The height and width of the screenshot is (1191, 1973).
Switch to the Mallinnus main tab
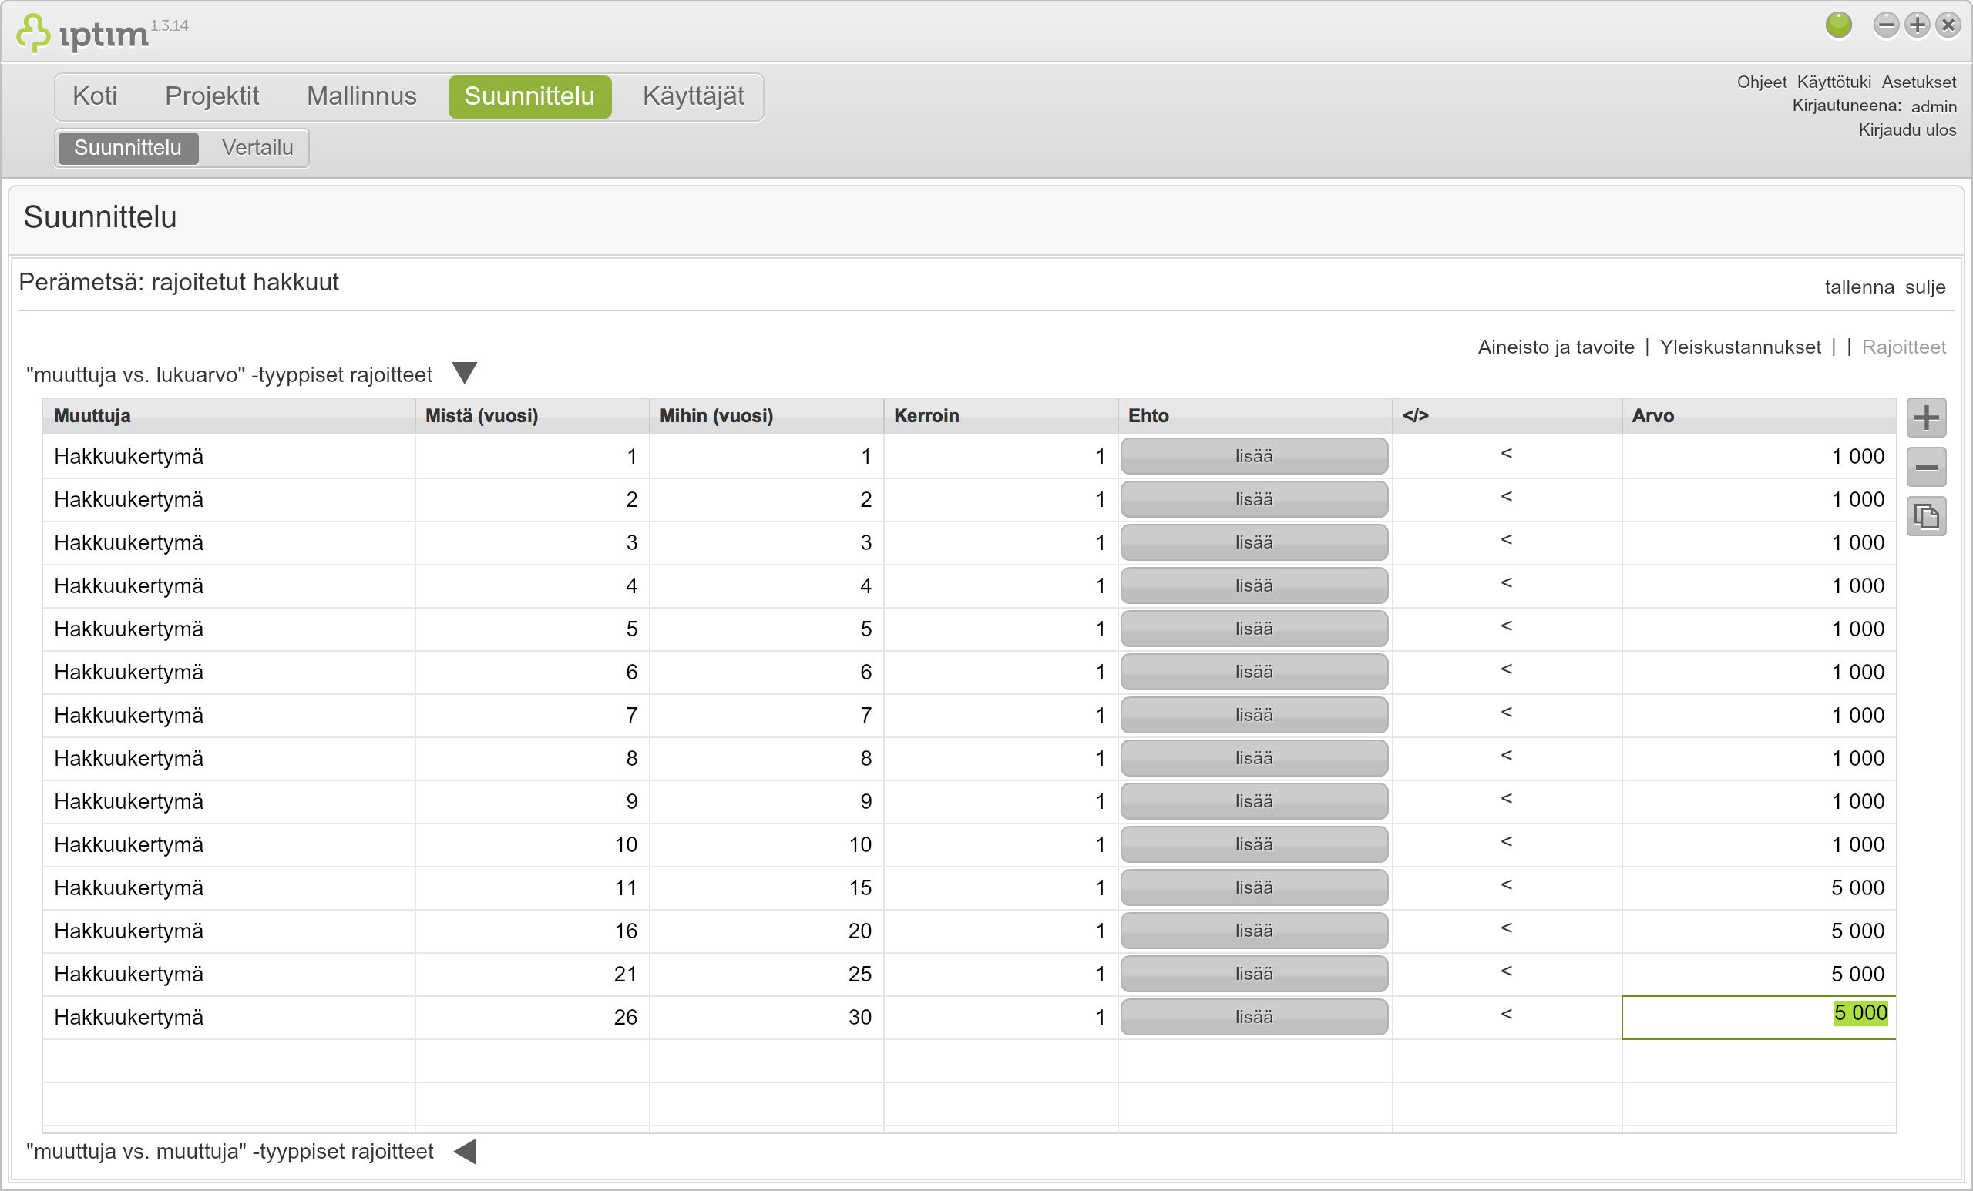point(362,96)
